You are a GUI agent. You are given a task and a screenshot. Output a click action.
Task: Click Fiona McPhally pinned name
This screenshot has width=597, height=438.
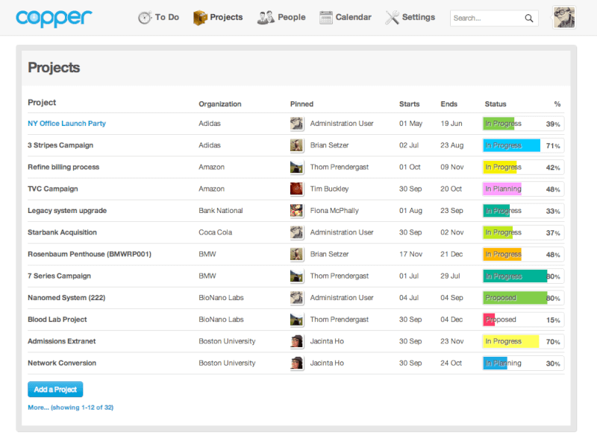[334, 211]
